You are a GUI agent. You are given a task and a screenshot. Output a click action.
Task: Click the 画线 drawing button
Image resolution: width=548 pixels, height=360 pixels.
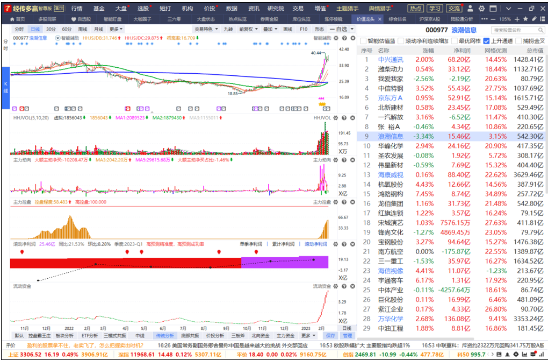click(287, 30)
